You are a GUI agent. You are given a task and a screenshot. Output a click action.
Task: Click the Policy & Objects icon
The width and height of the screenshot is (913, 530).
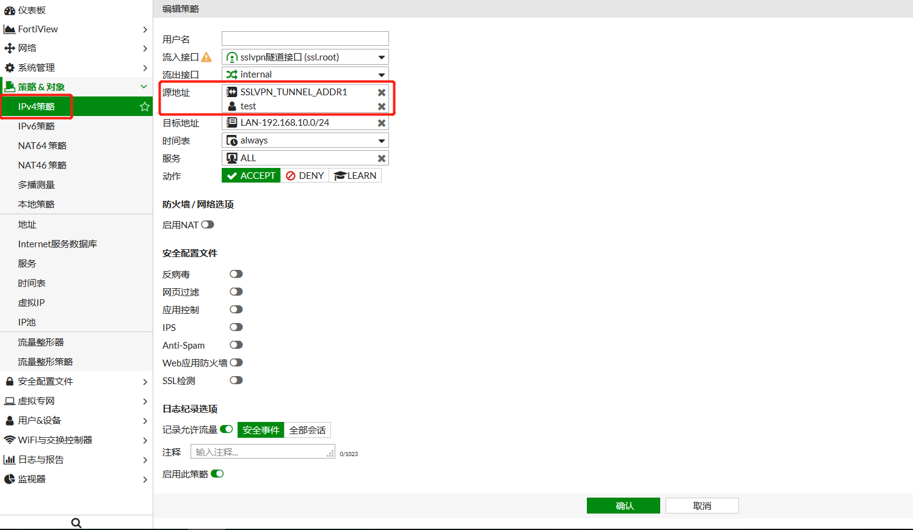coord(10,87)
